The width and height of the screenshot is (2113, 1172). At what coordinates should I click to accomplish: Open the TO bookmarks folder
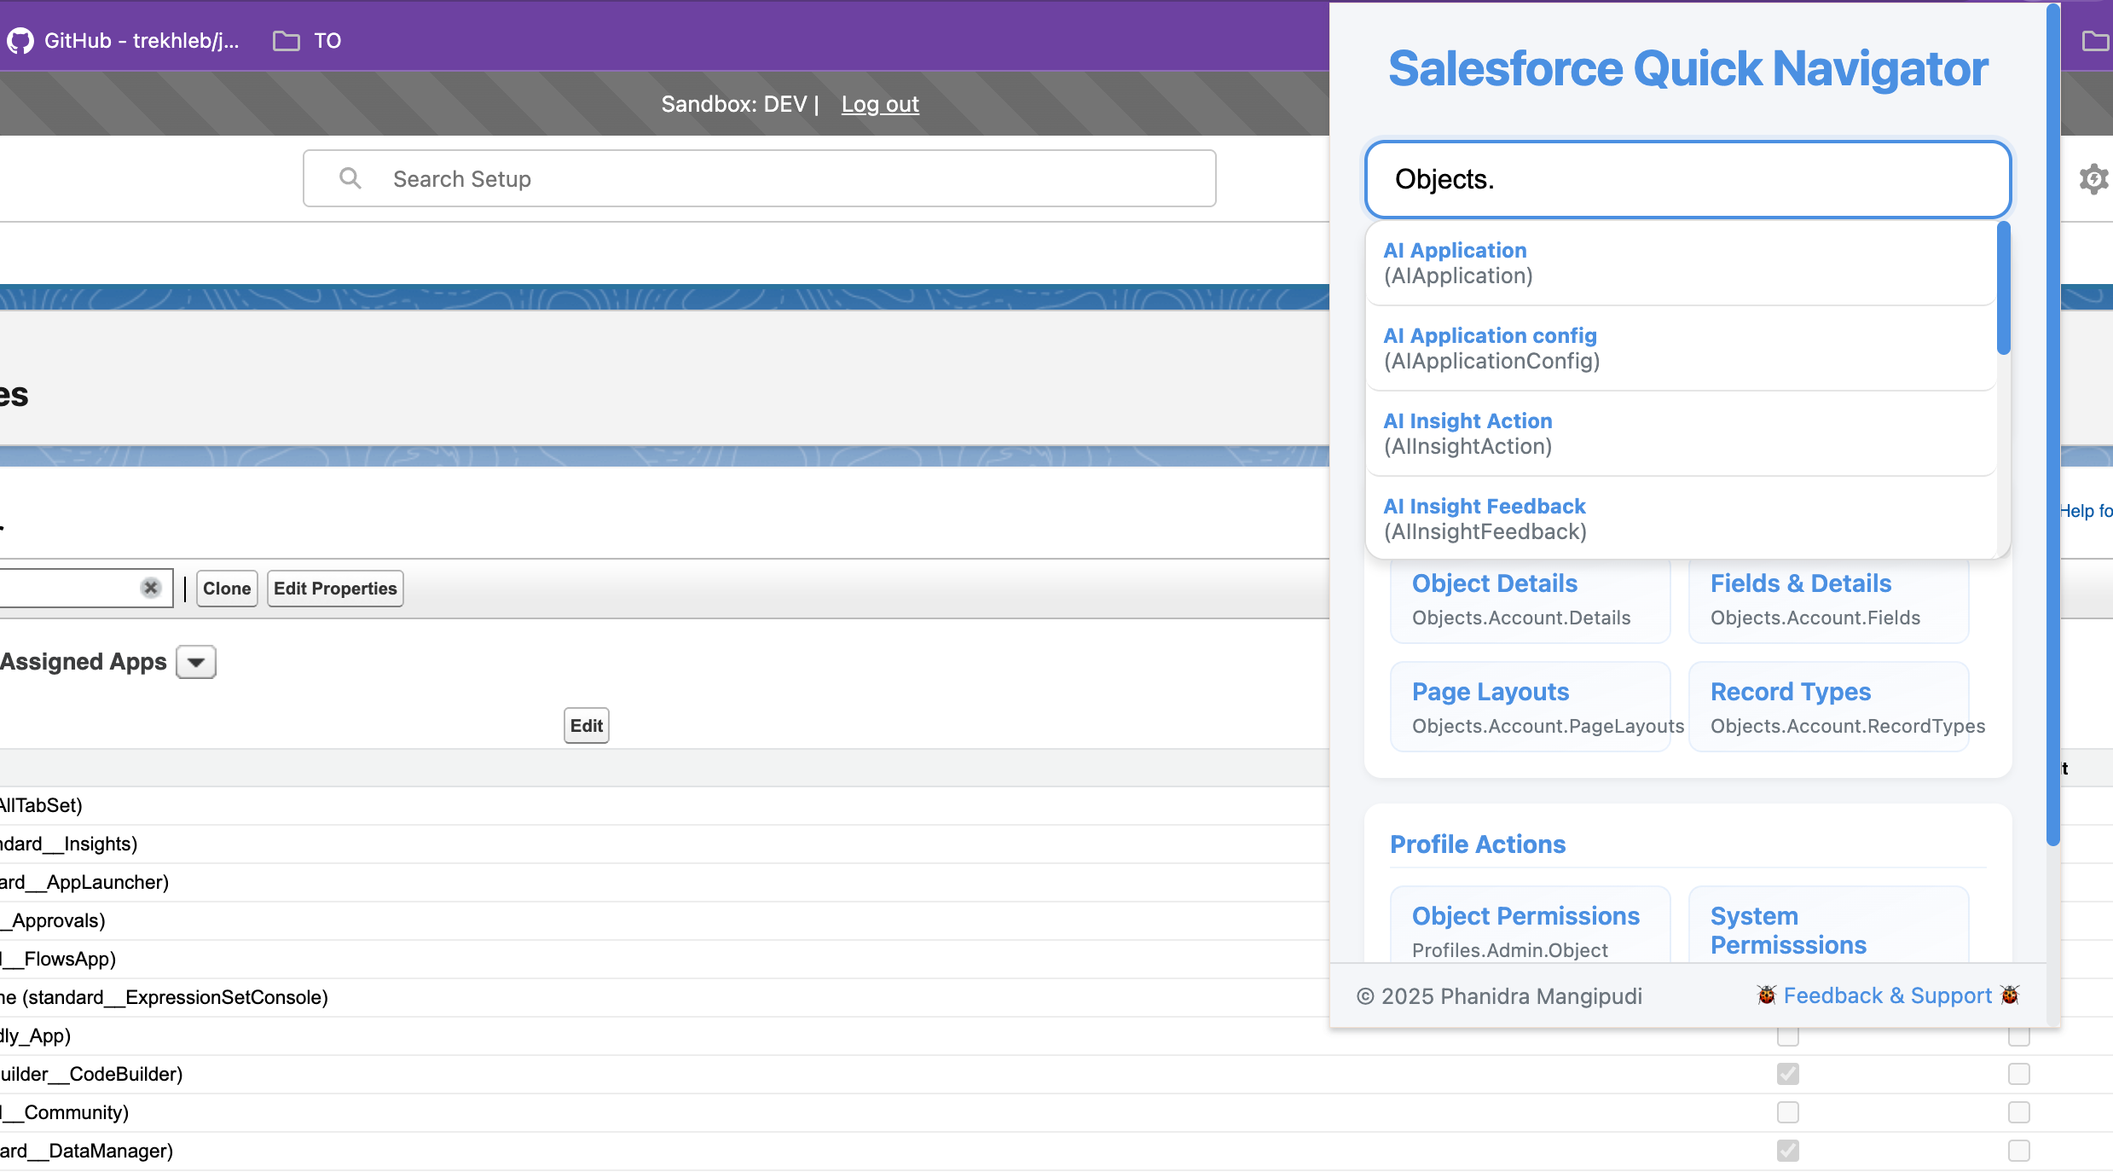coord(307,40)
